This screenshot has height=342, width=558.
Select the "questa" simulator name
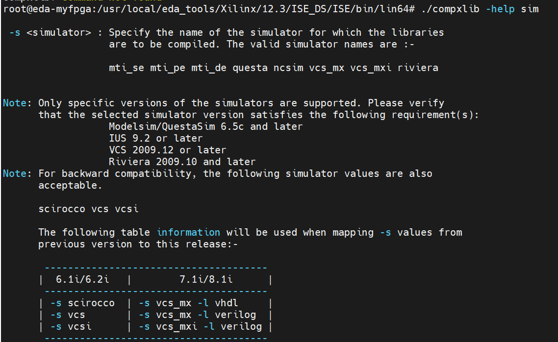tap(250, 68)
